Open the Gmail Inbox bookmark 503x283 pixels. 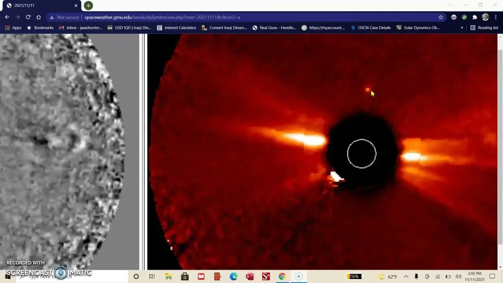[x=81, y=28]
